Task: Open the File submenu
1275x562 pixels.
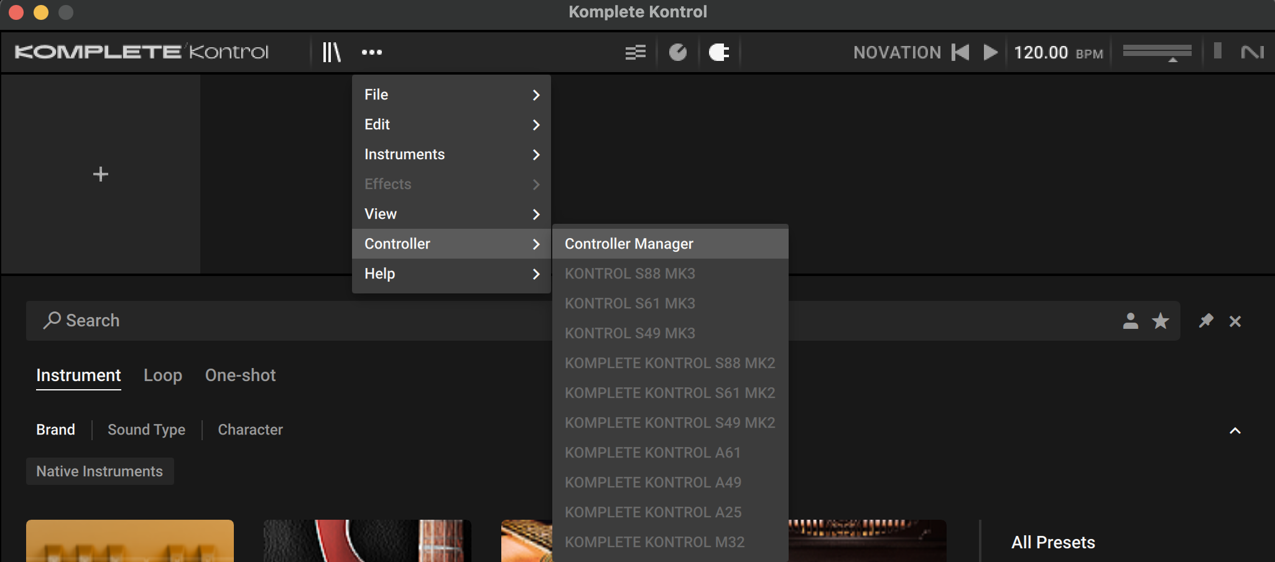Action: [x=452, y=94]
